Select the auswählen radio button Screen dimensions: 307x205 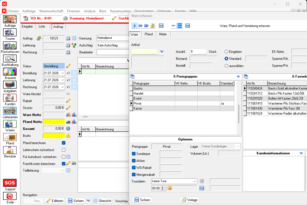226,66
